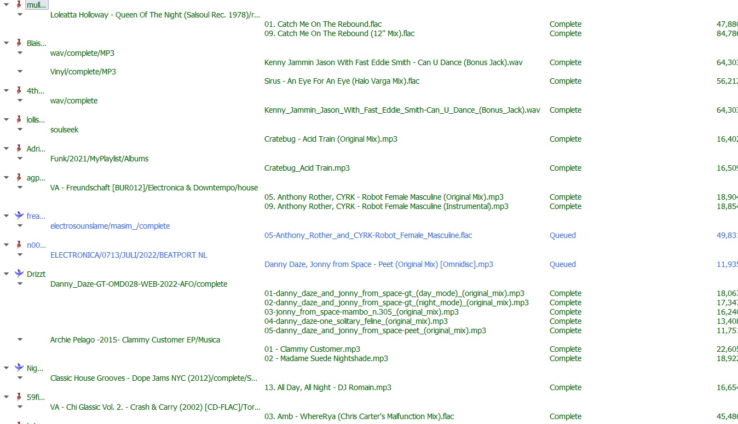Collapse the soulseek folder
The image size is (738, 424).
[x=20, y=130]
